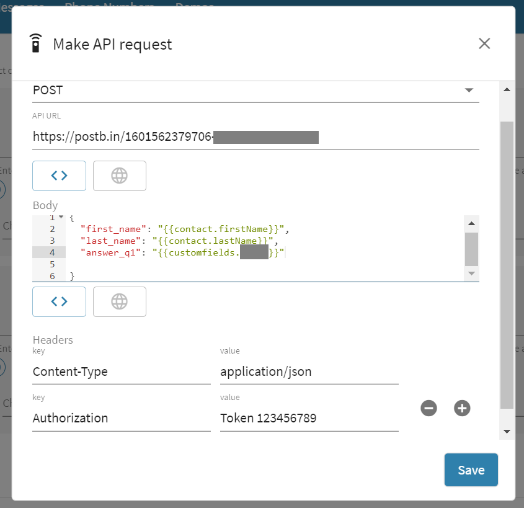The image size is (524, 508).
Task: Click globe button below API URL
Action: [119, 176]
